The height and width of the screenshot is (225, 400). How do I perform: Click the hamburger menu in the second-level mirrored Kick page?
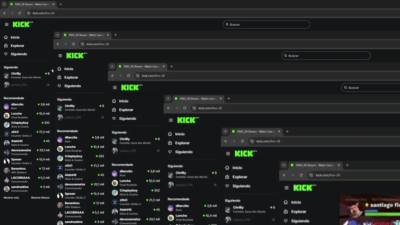point(60,56)
